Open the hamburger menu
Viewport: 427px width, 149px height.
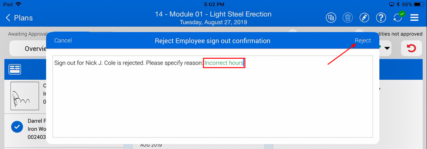[414, 18]
